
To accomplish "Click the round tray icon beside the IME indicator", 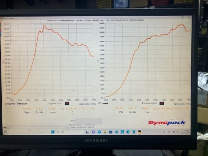I will coord(169,132).
